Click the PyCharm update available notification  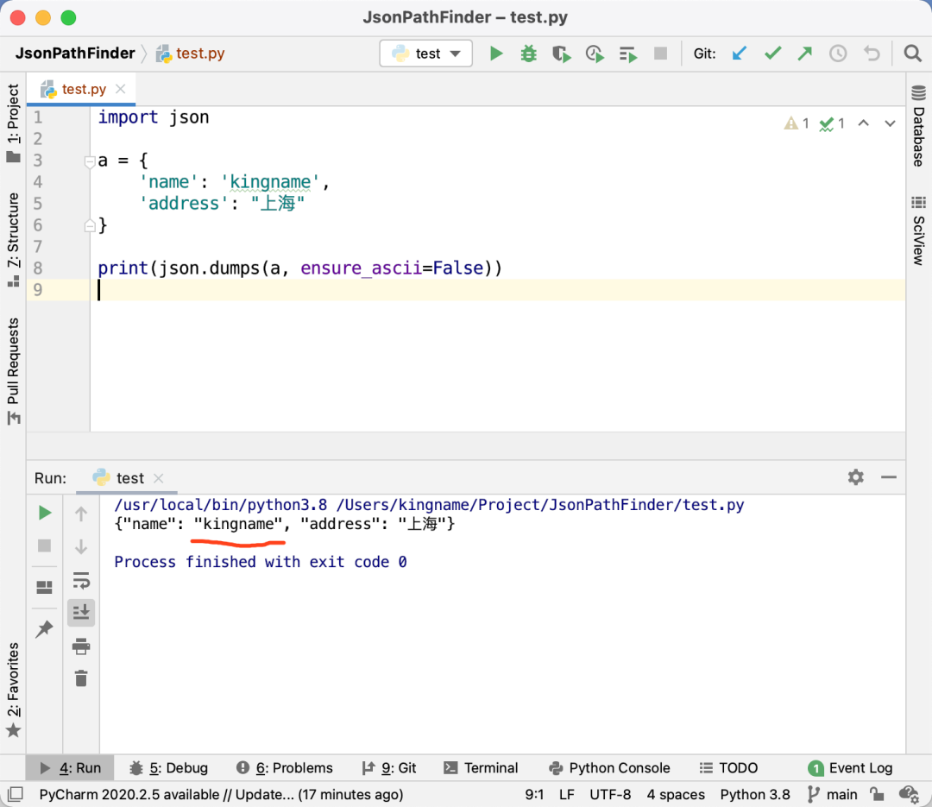coord(221,795)
